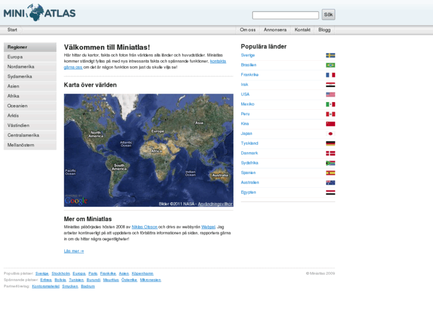The height and width of the screenshot is (325, 433).
Task: Click the Chinese flag icon
Action: click(x=331, y=124)
